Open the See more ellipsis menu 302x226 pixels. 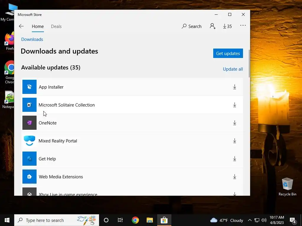pyautogui.click(x=243, y=25)
